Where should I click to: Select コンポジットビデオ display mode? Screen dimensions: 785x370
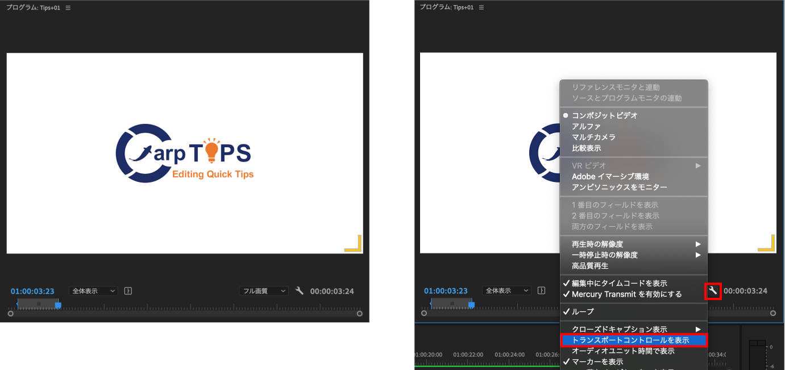pos(634,115)
